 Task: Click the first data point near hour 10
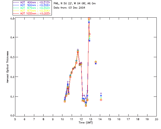click(x=65, y=101)
